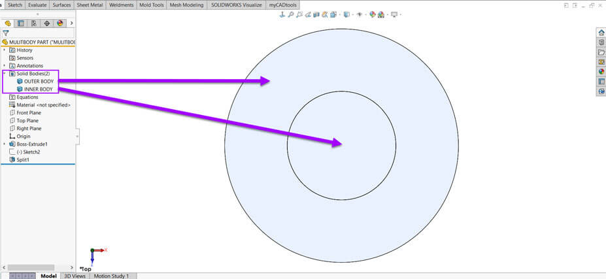Open SOLIDWORKS Resources home icon in task pane
Screen dimensions: 606x279
[601, 33]
